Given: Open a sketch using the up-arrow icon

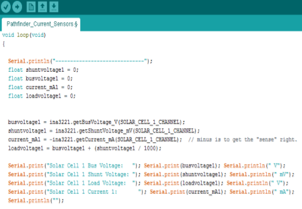Looking at the screenshot, I should point(42,7).
